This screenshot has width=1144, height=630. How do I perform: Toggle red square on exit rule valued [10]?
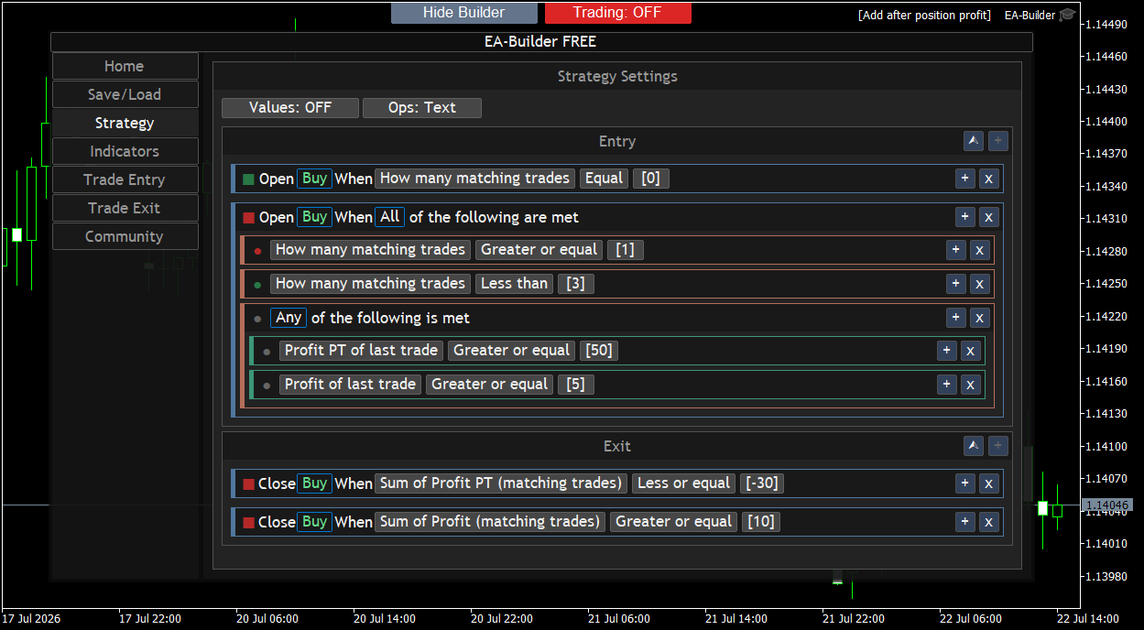248,523
